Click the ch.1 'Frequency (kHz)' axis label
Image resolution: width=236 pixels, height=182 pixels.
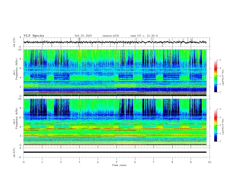[16, 69]
